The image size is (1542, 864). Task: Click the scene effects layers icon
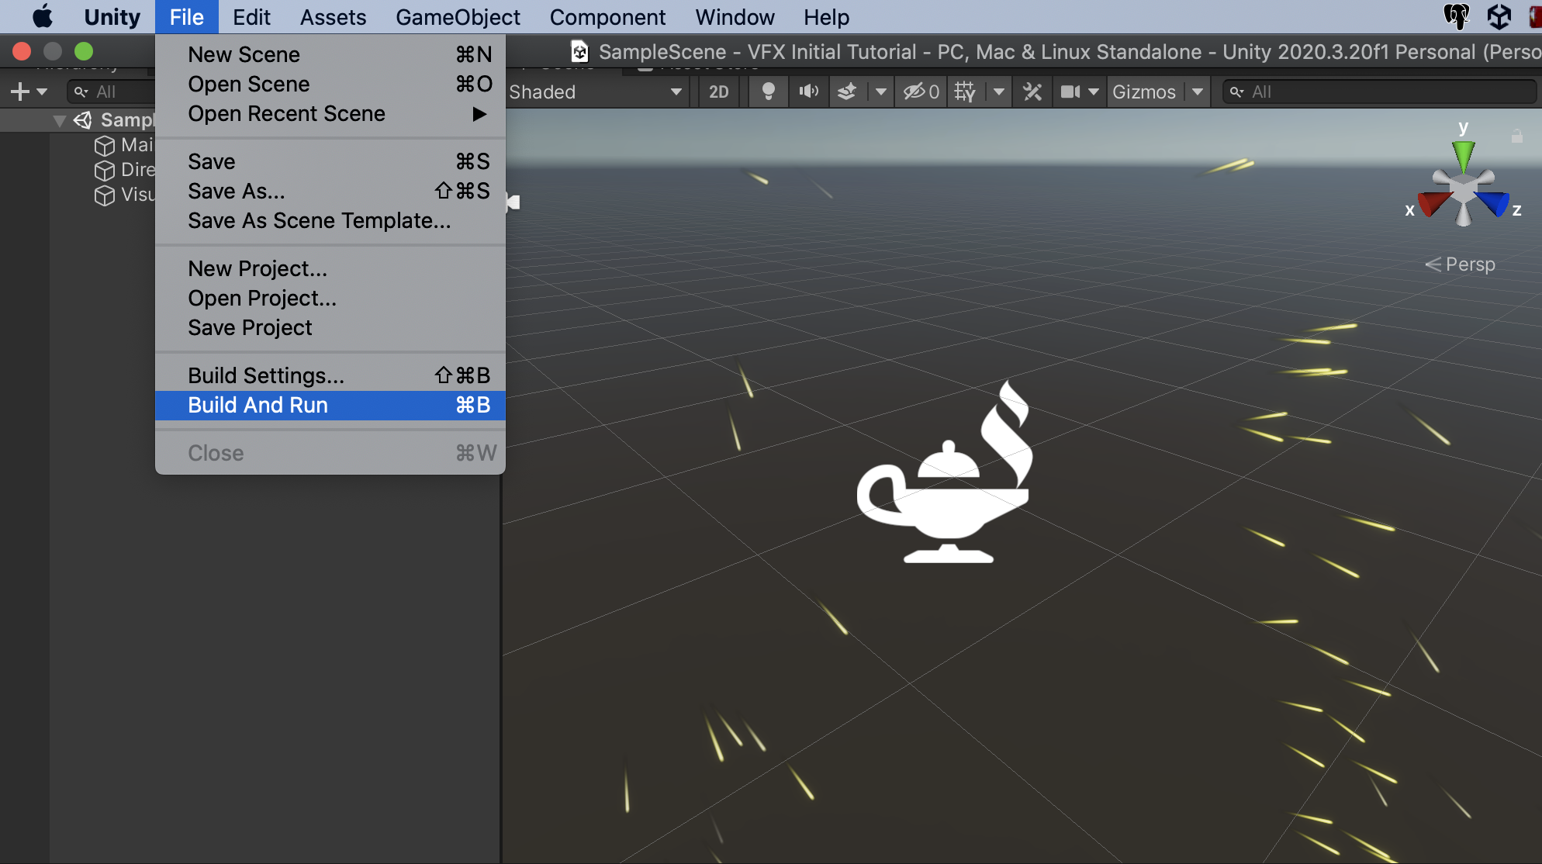pos(847,92)
